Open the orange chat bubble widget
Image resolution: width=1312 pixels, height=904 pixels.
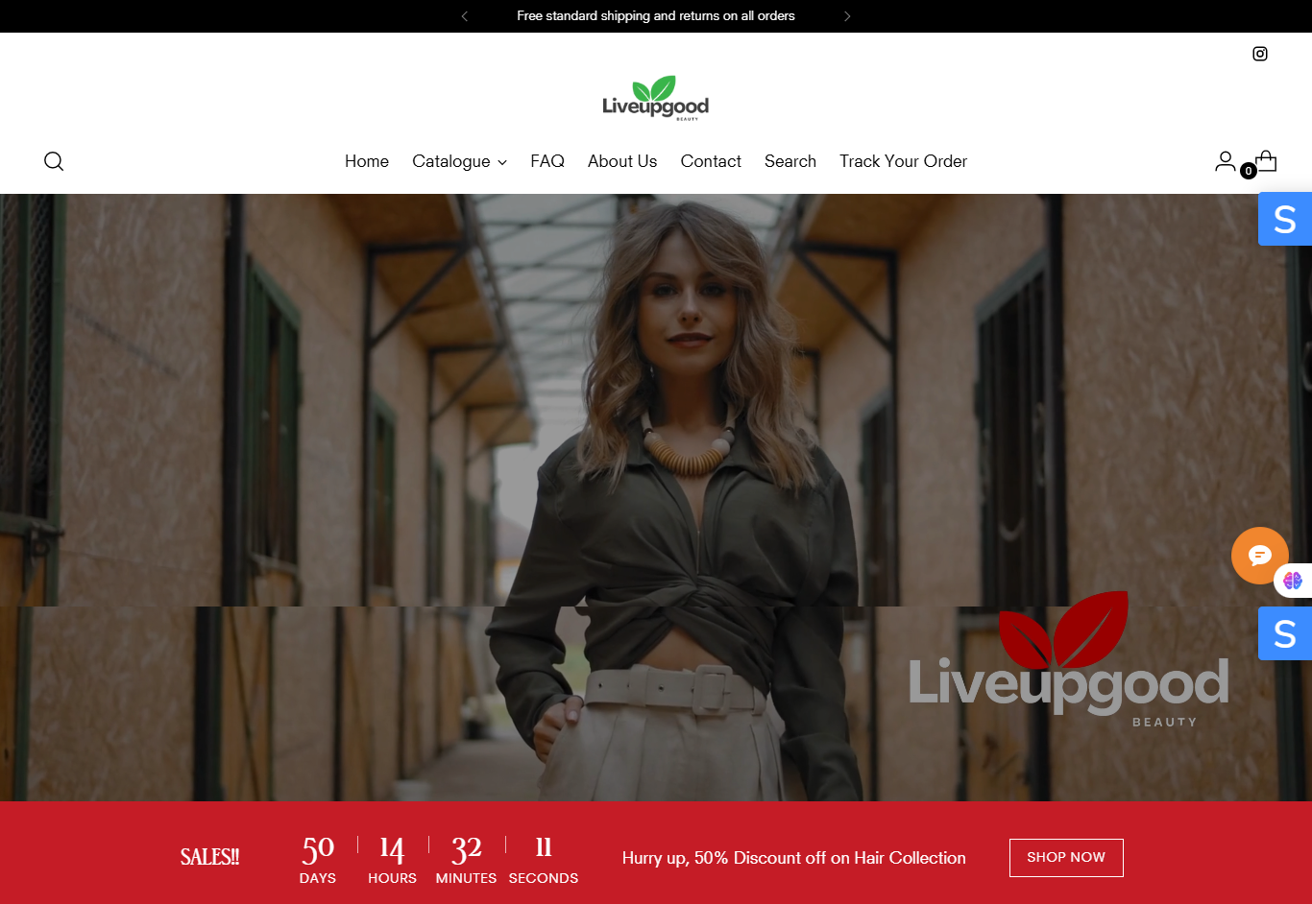tap(1260, 556)
